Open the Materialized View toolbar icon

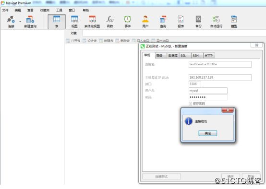[92, 22]
